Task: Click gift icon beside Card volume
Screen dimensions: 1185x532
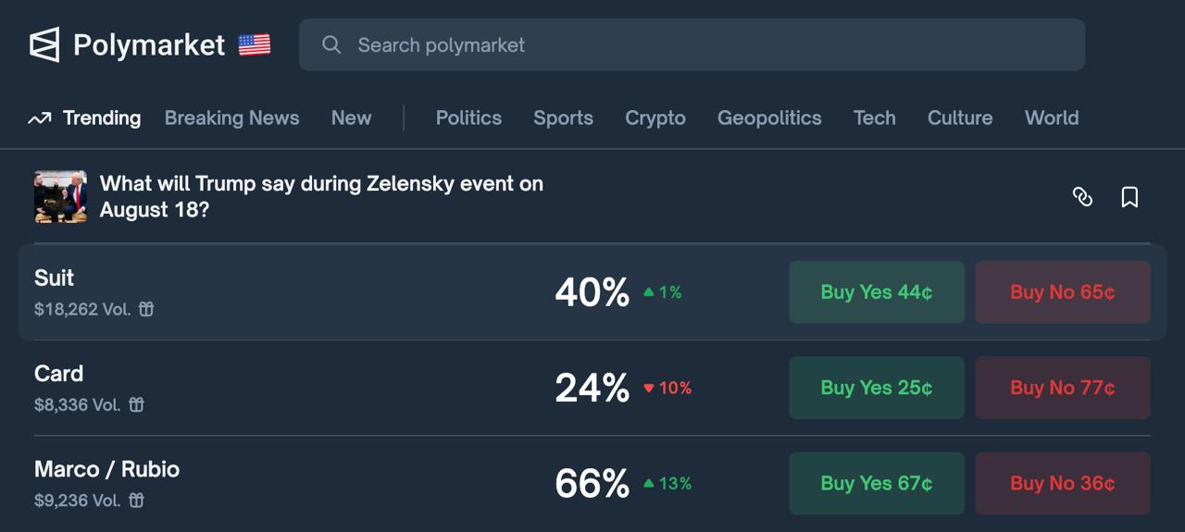Action: tap(136, 404)
